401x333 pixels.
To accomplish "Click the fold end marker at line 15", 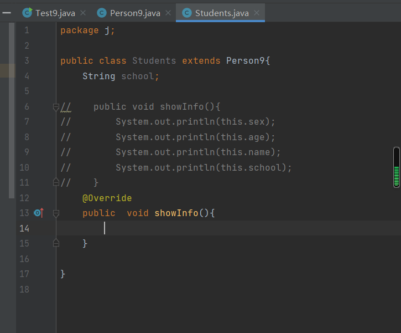I will coord(56,243).
